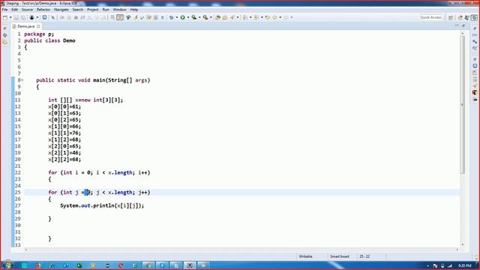Close the Demo.java editor tab
480x270 pixels.
pyautogui.click(x=38, y=26)
